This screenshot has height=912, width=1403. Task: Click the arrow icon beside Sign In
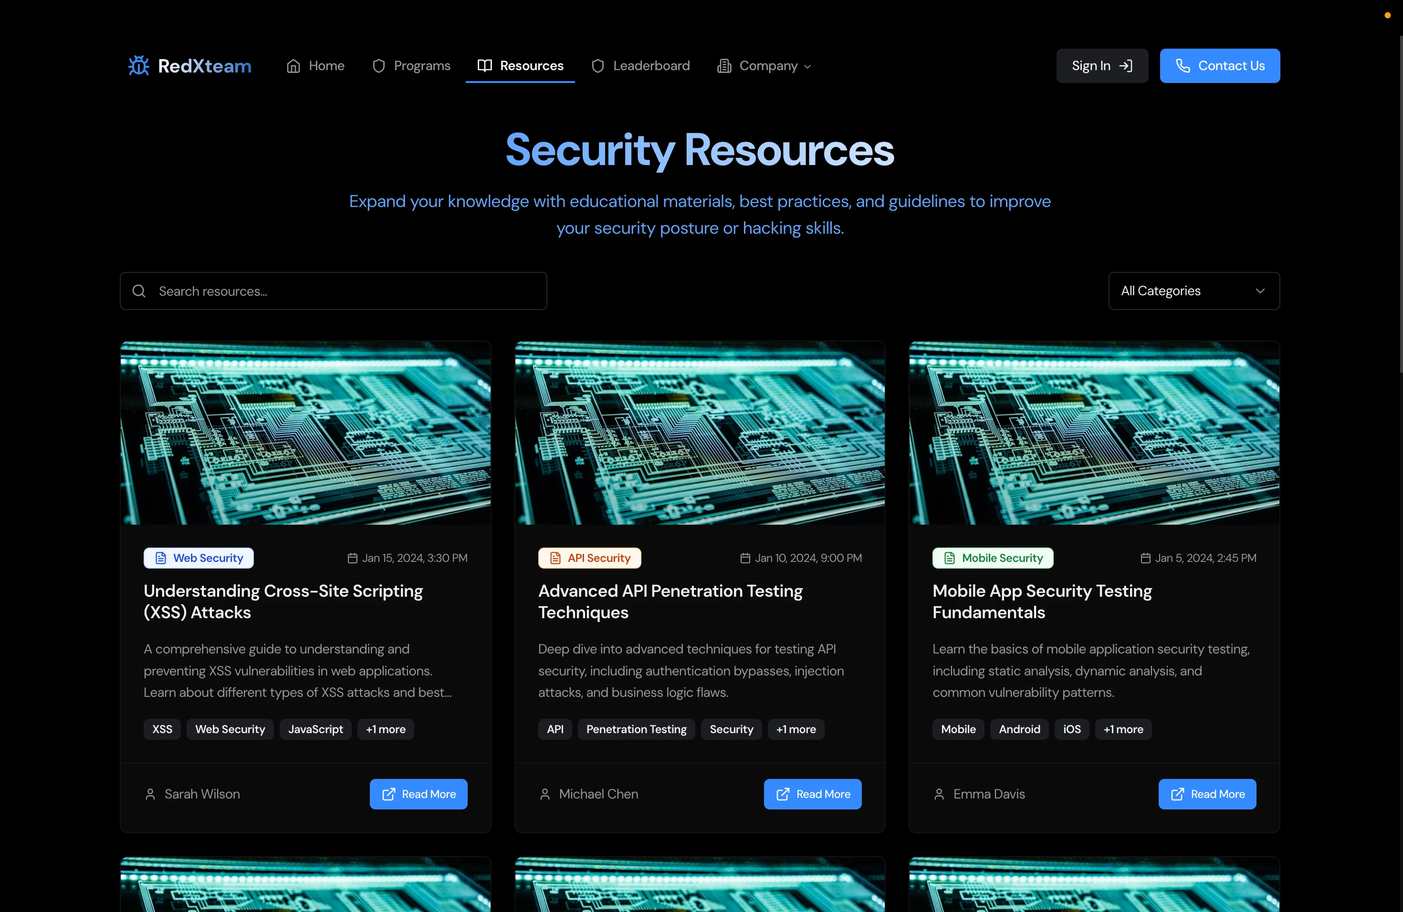point(1125,65)
